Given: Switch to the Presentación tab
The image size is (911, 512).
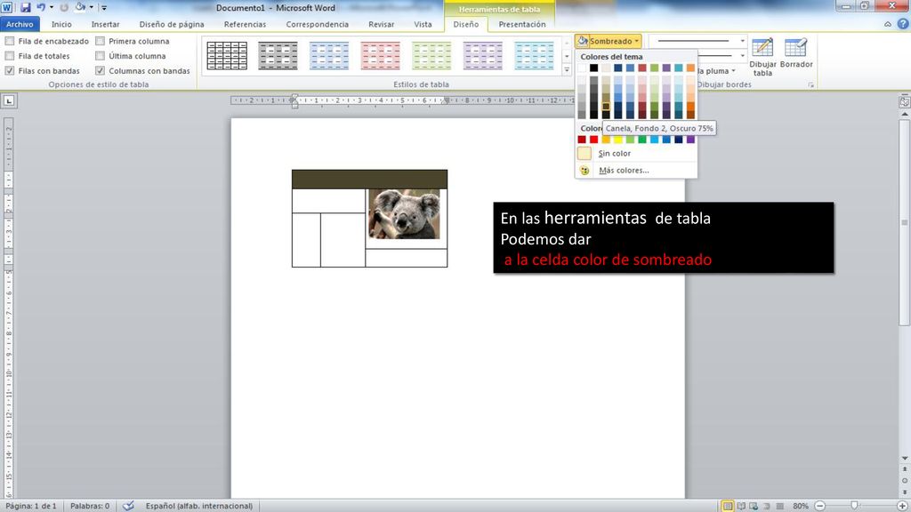Looking at the screenshot, I should [521, 24].
